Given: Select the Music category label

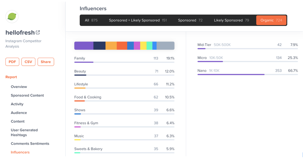Looking at the screenshot, I should (79, 136).
